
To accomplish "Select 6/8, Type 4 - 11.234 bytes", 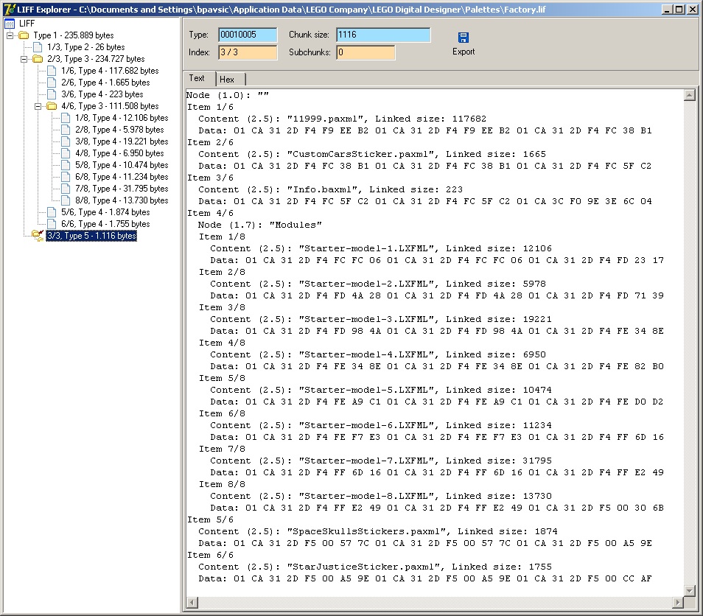I will 122,177.
